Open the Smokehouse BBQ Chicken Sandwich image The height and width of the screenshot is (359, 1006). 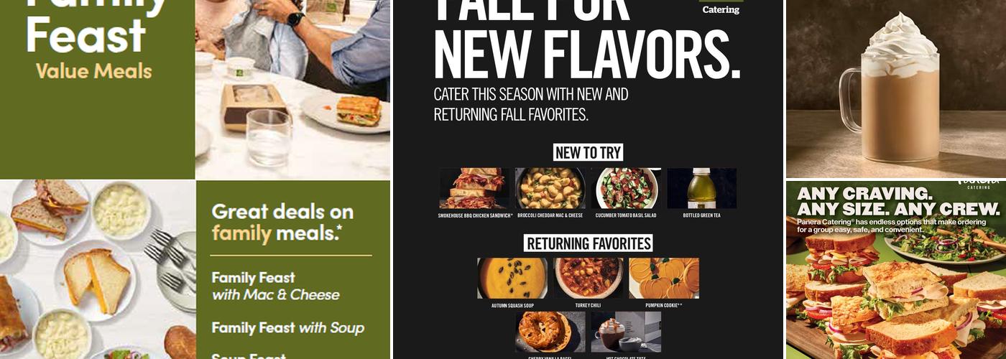click(474, 188)
